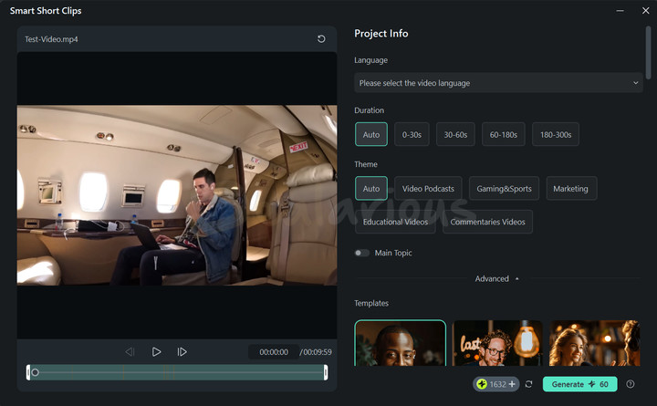Select the Gaming&Sports theme
The image size is (657, 406).
click(x=502, y=189)
